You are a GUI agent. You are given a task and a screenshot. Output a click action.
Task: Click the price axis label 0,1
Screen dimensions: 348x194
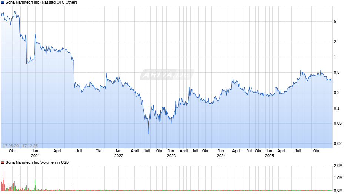coord(337,108)
